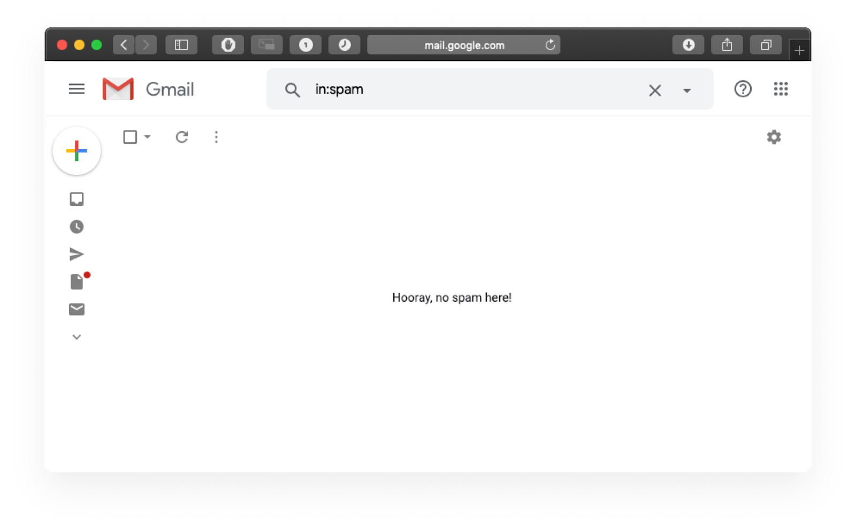Click the 'Hooray, no spam here!' message
Screen dimensions: 856x530
tap(452, 297)
